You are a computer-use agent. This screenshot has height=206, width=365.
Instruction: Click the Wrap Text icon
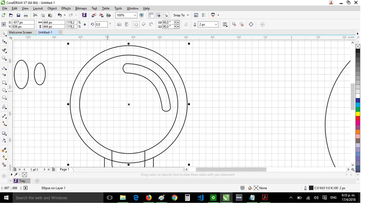click(225, 25)
